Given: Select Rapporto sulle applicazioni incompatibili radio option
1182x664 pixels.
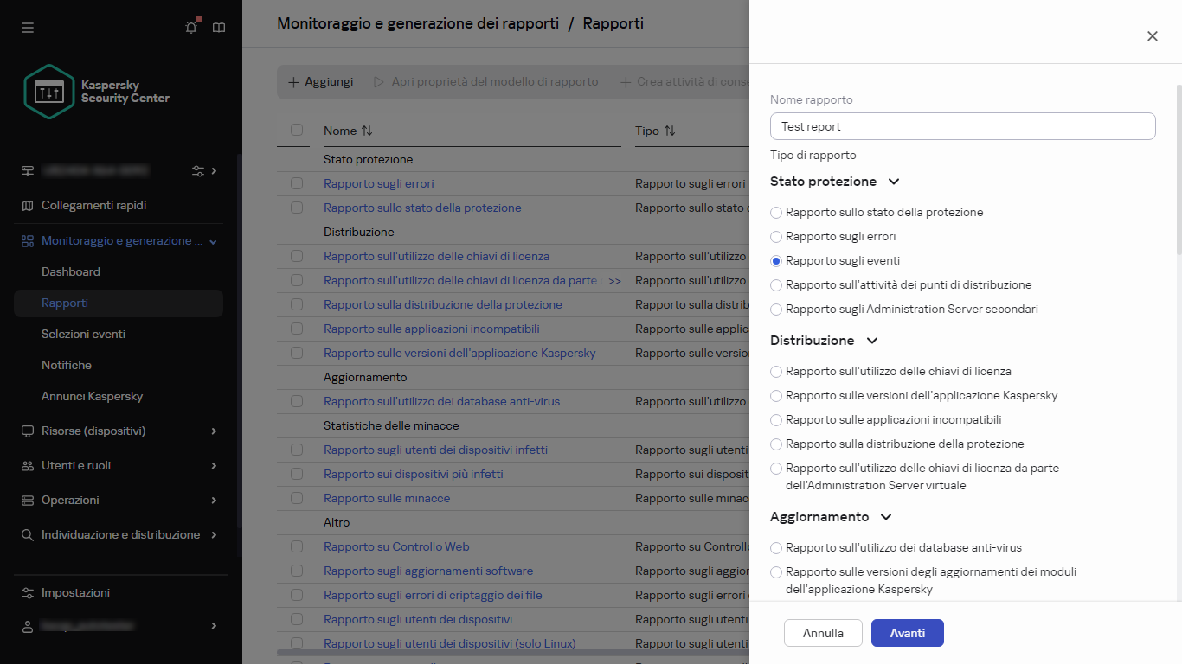Looking at the screenshot, I should (776, 419).
